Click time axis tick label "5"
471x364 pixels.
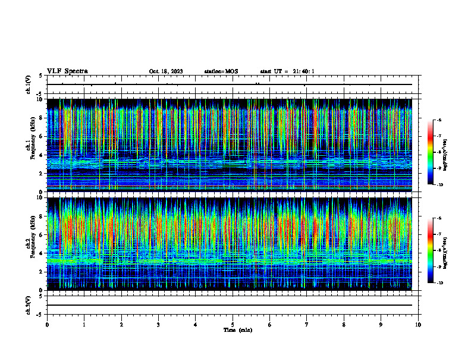pyautogui.click(x=233, y=325)
